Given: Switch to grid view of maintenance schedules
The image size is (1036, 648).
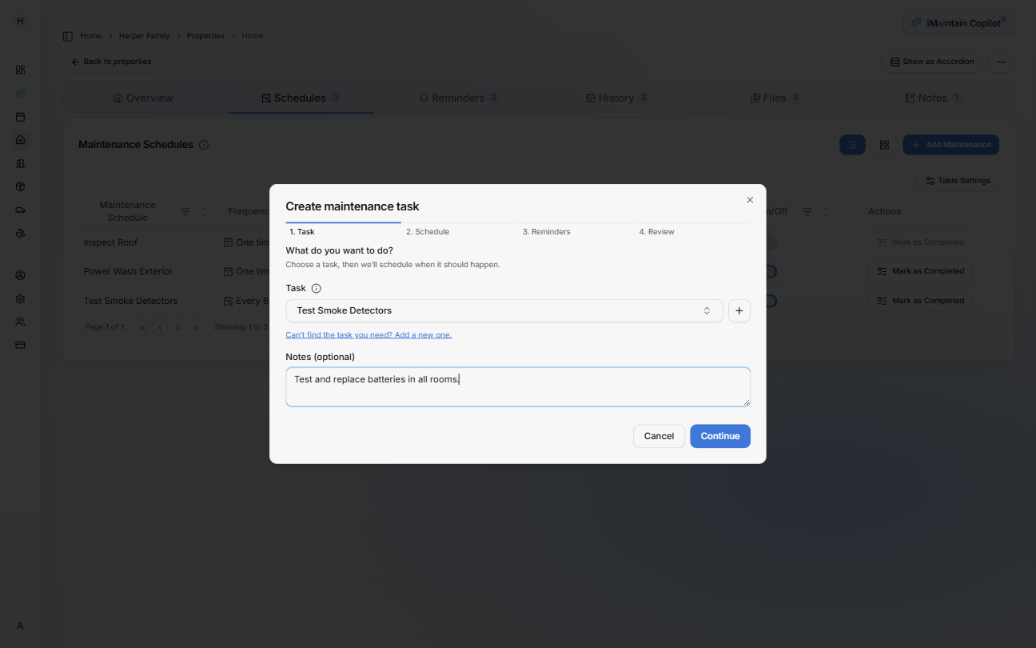Looking at the screenshot, I should pyautogui.click(x=884, y=145).
